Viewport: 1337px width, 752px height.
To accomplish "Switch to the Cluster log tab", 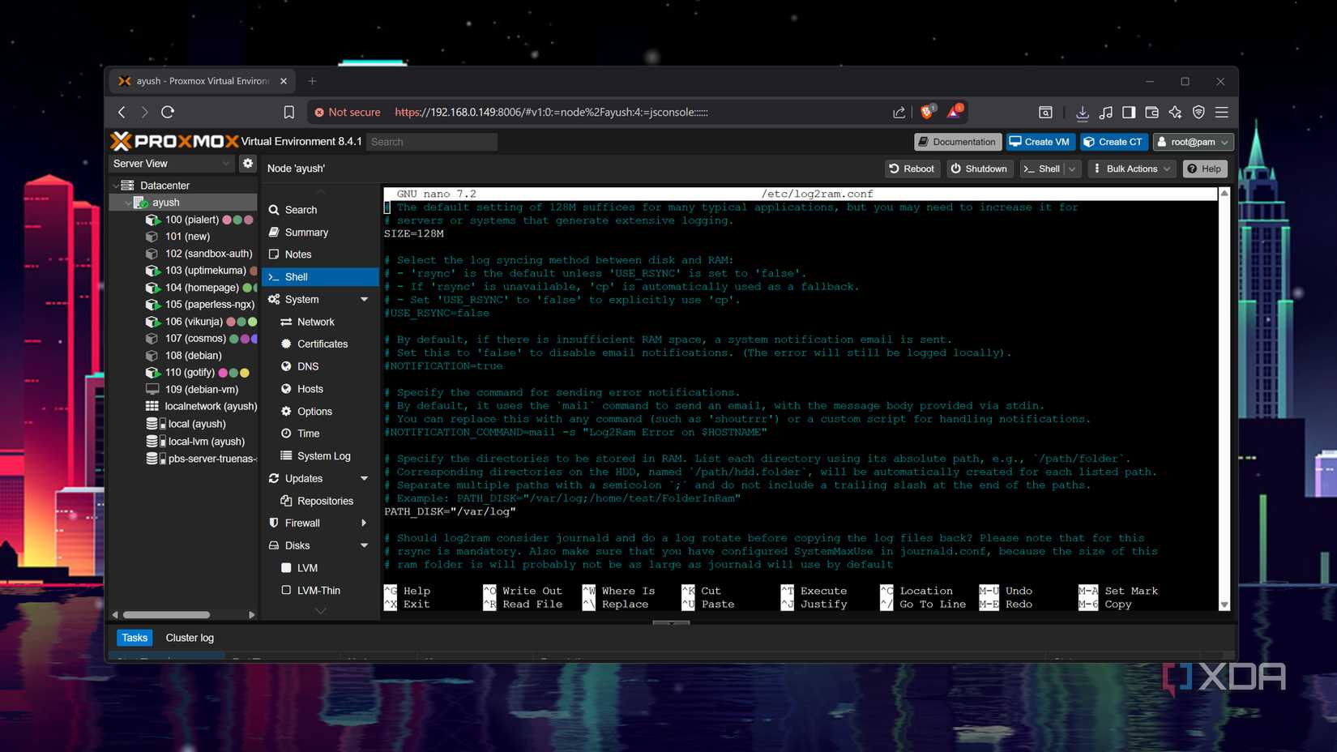I will pos(190,638).
